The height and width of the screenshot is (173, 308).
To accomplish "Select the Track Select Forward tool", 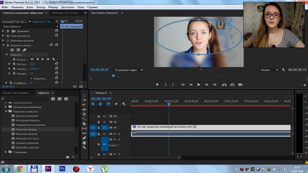I will point(84,100).
